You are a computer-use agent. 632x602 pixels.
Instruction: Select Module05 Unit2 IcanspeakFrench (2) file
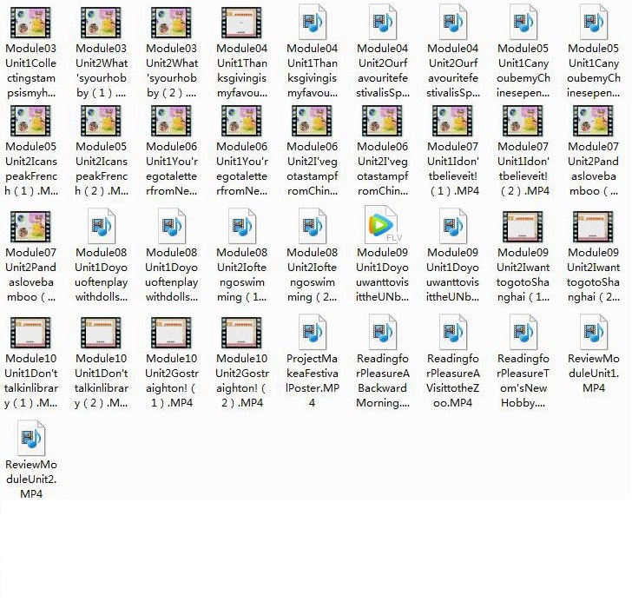[101, 121]
